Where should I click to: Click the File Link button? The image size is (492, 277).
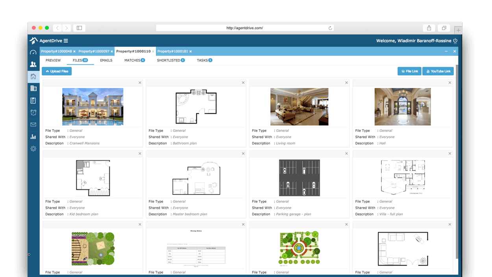pos(409,71)
